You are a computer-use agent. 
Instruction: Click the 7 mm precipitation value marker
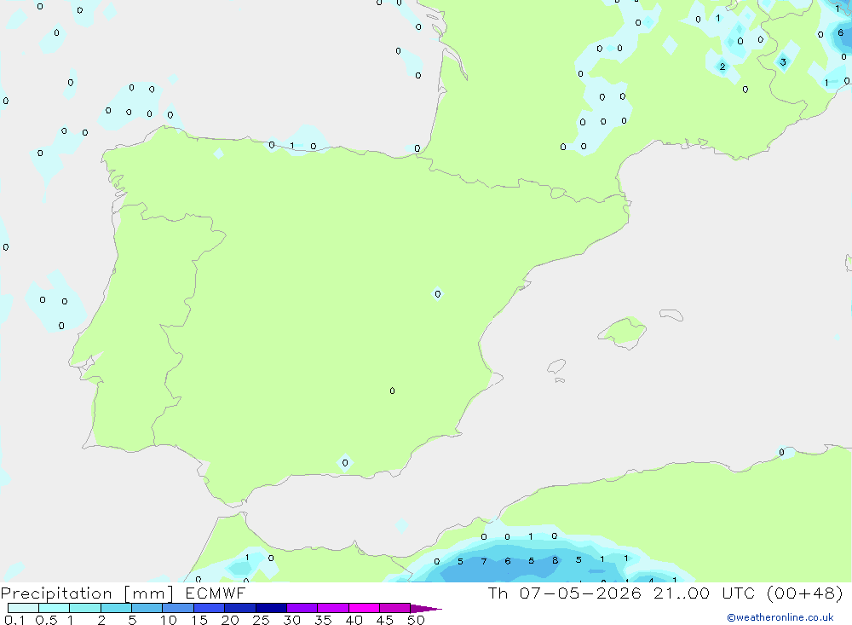pyautogui.click(x=484, y=561)
